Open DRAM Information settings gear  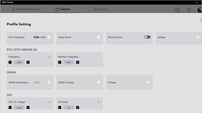point(49,82)
